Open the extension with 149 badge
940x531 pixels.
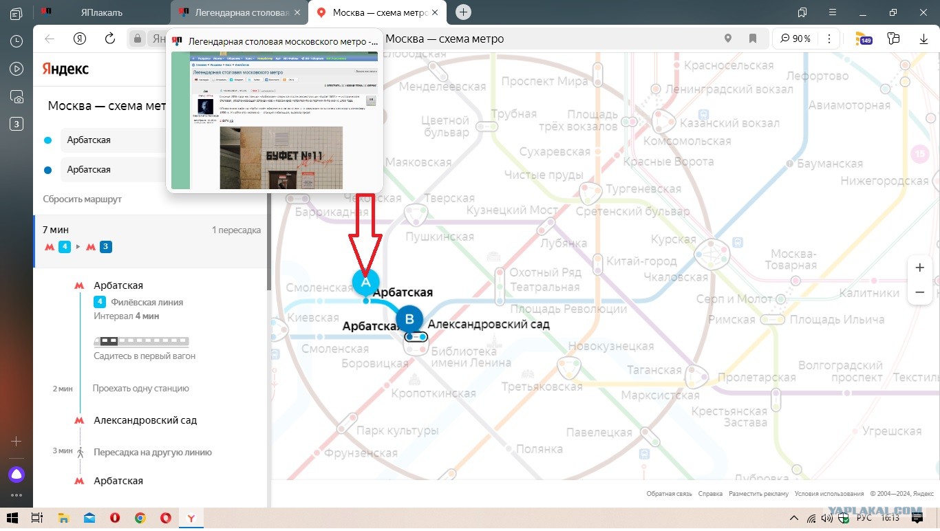(x=863, y=39)
